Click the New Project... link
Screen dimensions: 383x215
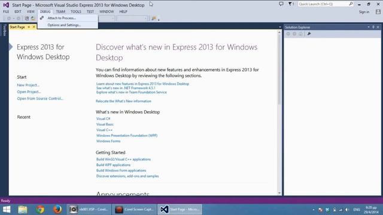coord(28,85)
